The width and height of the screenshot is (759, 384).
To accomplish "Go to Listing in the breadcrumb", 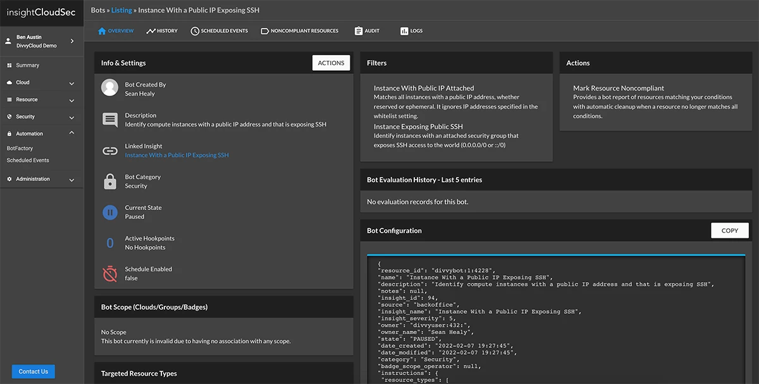I will click(121, 10).
